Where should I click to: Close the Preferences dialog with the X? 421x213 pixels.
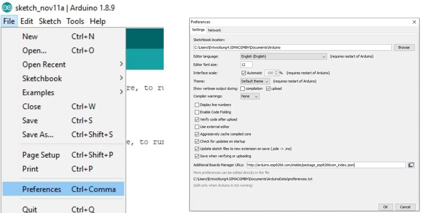point(414,22)
